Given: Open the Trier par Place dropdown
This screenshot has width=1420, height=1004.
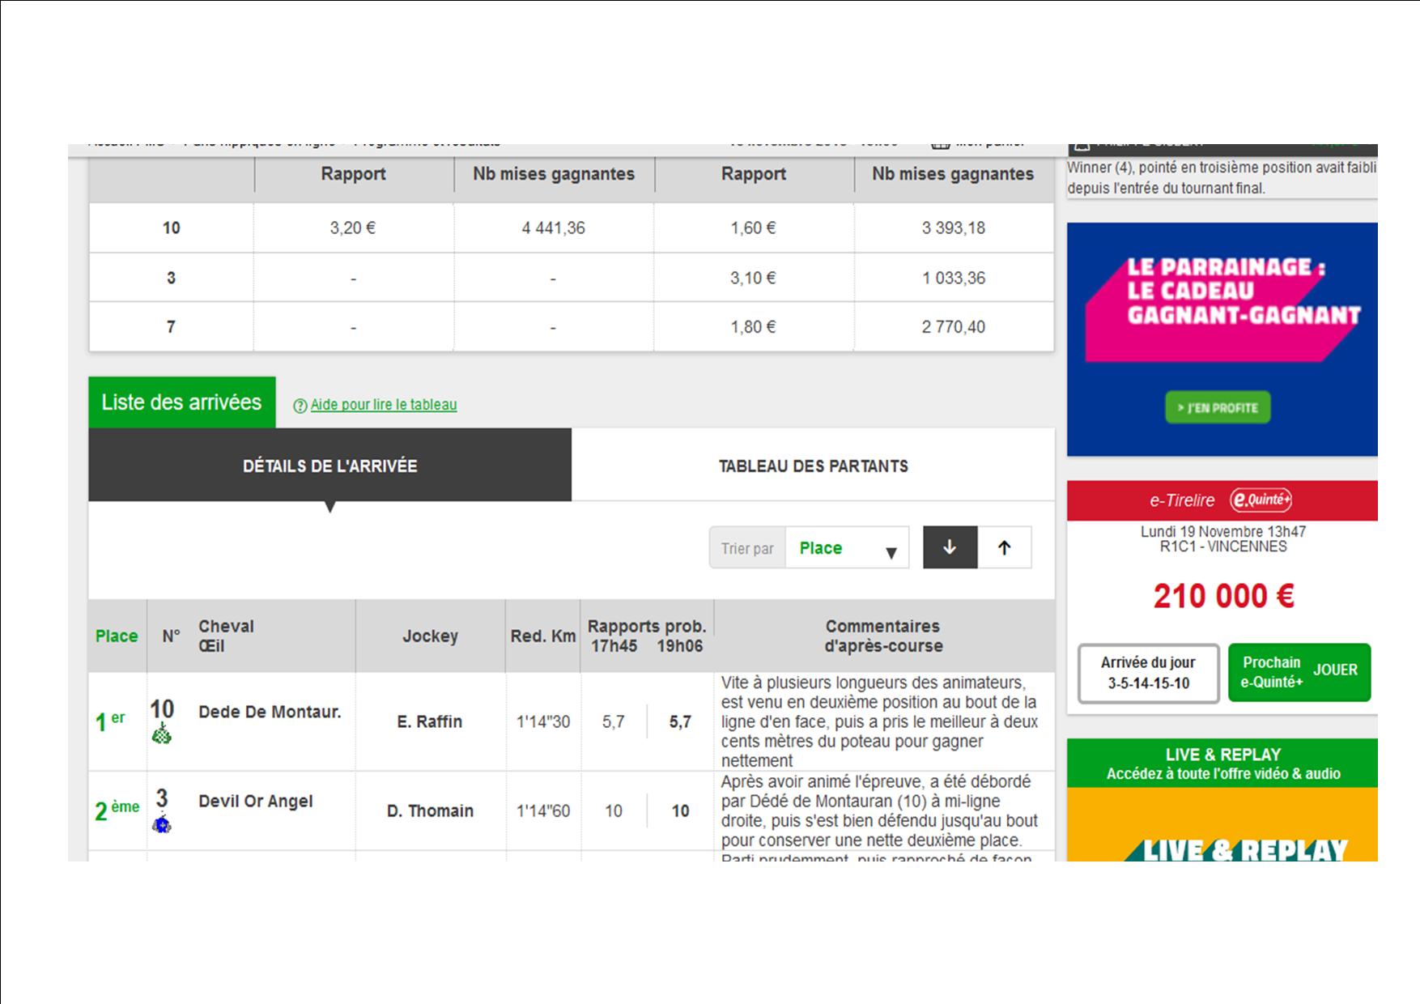Looking at the screenshot, I should 846,548.
